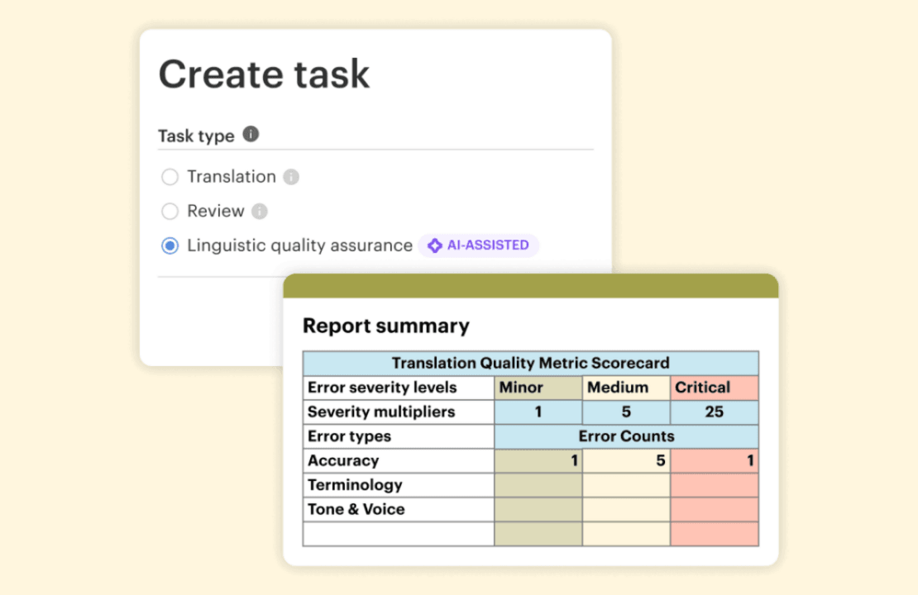Screen dimensions: 918x595
Task: Click the Task type info icon
Action: pos(251,134)
